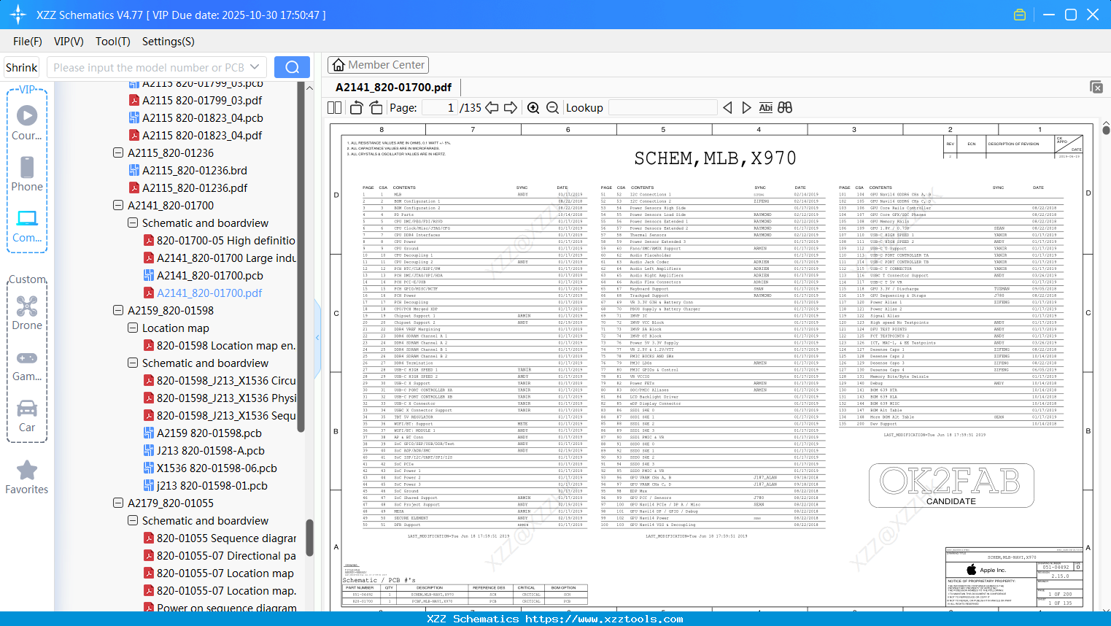The width and height of the screenshot is (1111, 626).
Task: Collapse the A2159_820-01598 folder
Action: (x=118, y=311)
